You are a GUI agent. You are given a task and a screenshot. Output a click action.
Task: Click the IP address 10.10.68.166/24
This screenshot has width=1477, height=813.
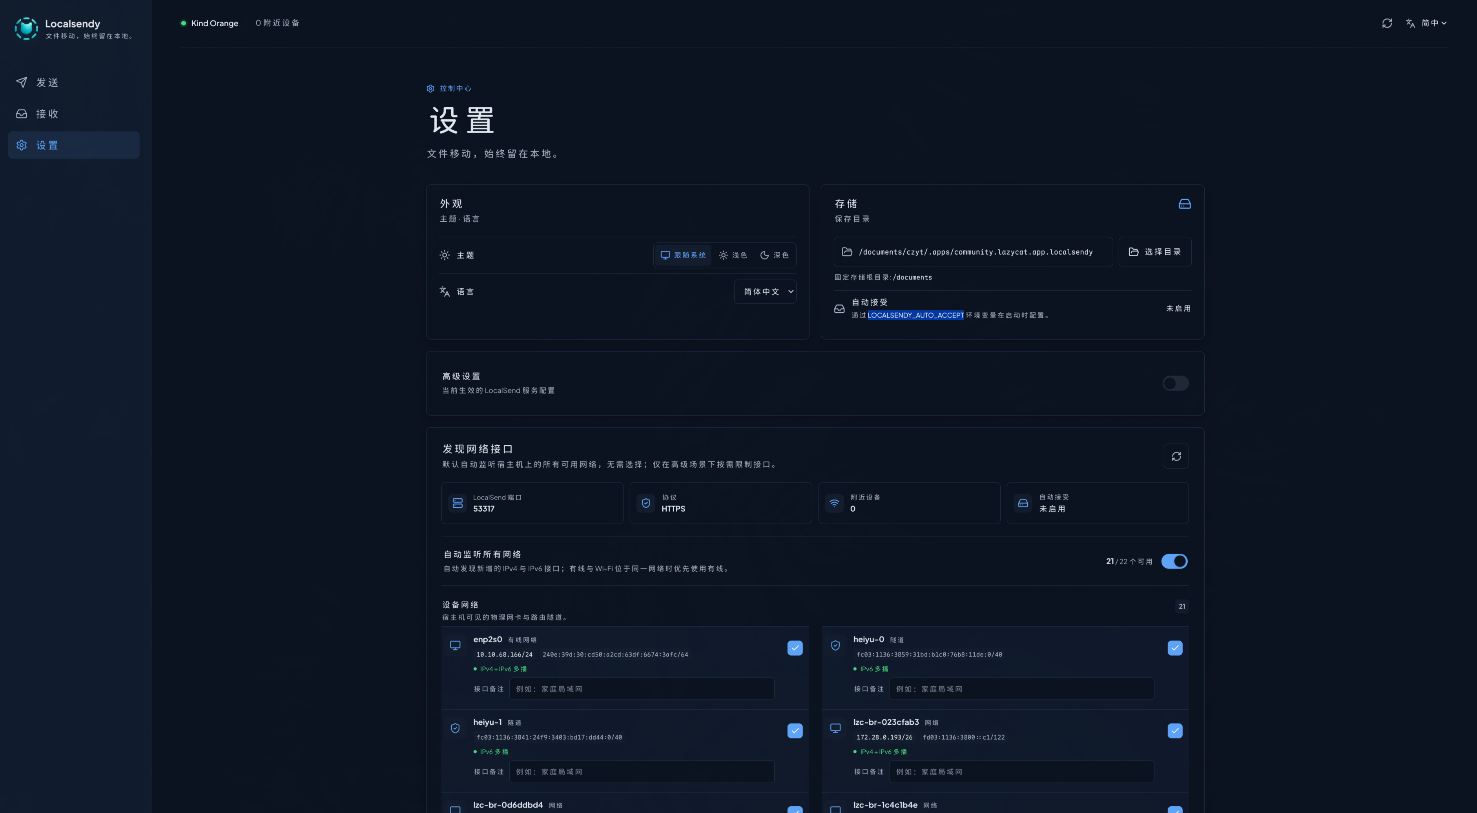(504, 654)
